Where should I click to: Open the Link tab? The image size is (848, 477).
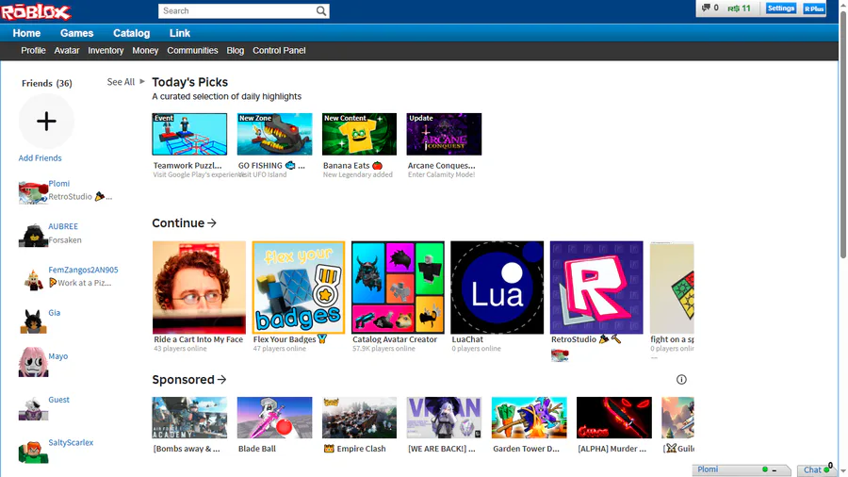[x=180, y=33]
